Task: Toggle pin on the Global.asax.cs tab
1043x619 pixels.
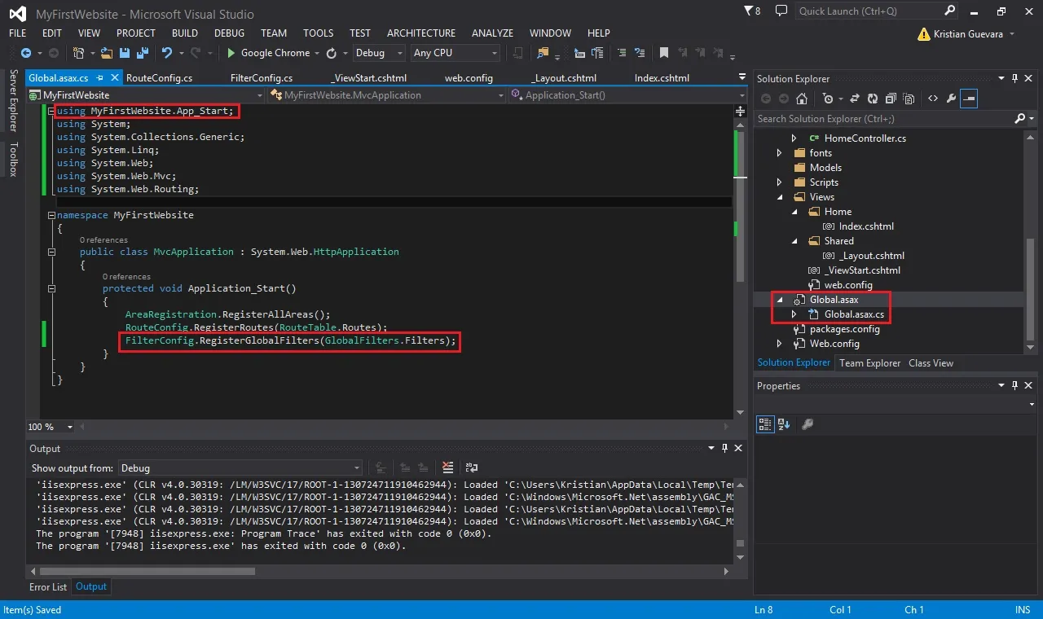Action: pyautogui.click(x=99, y=78)
